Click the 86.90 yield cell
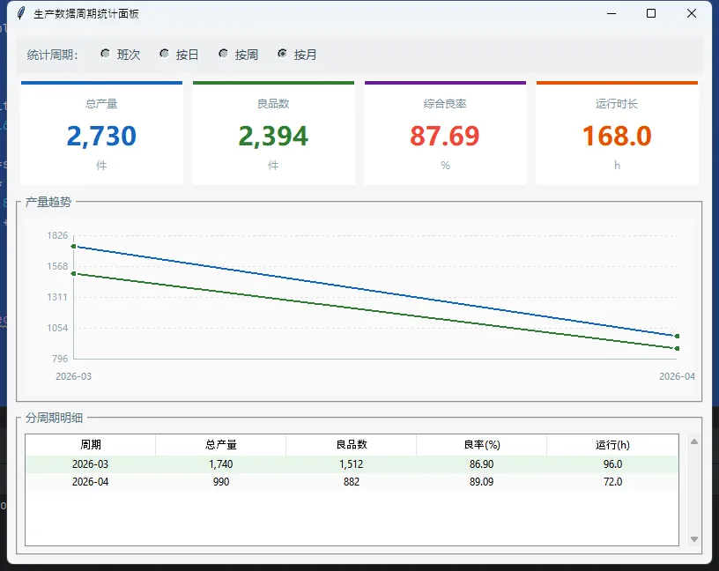 pos(481,464)
